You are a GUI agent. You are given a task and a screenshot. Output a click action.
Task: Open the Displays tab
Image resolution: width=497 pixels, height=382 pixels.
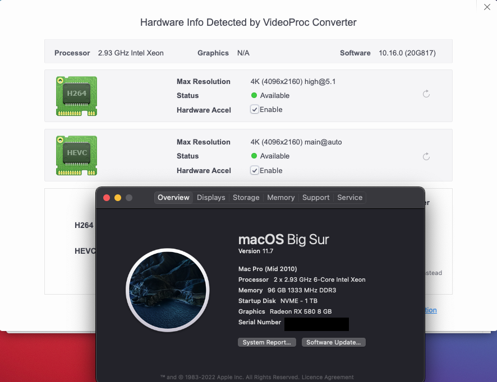point(211,198)
